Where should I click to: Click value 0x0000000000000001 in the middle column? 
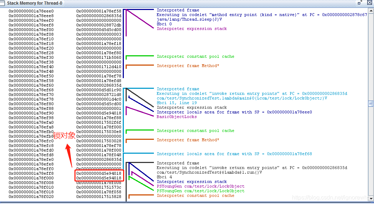tap(99, 108)
